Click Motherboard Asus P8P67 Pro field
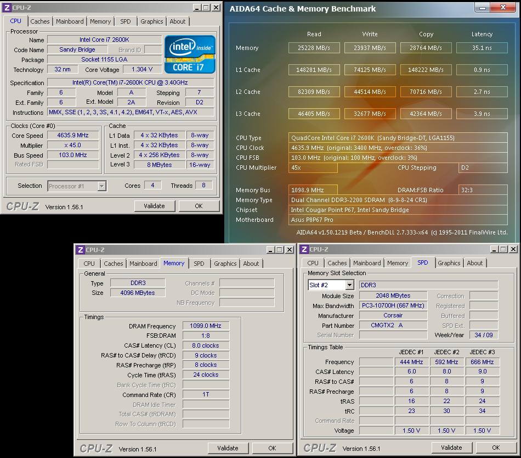This screenshot has width=521, height=458. click(x=398, y=220)
